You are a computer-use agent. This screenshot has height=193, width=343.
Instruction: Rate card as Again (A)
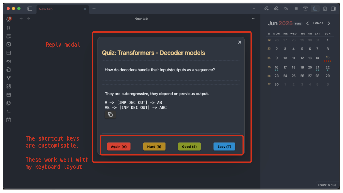point(119,147)
